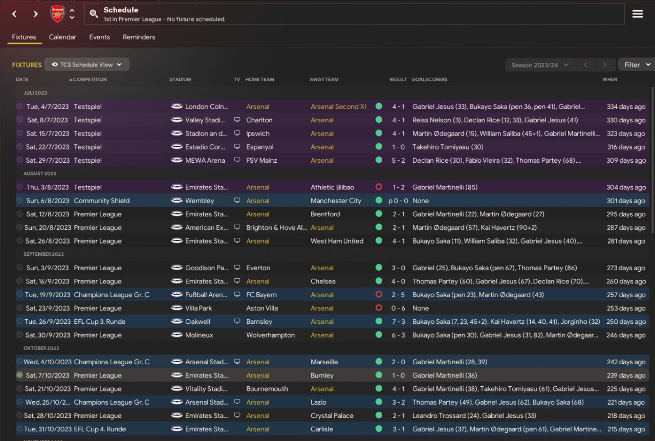Image resolution: width=655 pixels, height=441 pixels.
Task: Open the Manchester City team link
Action: pos(336,201)
